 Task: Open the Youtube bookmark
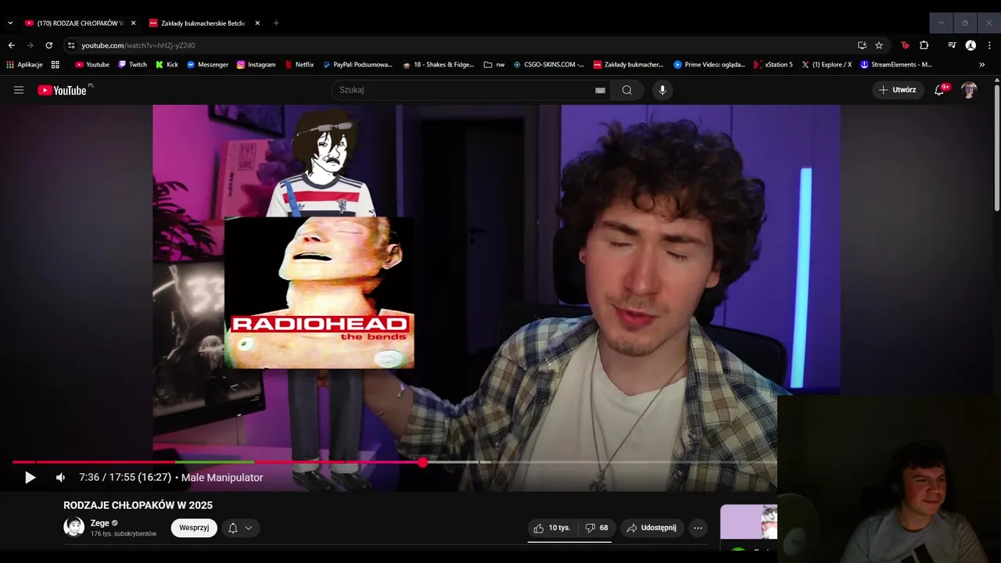click(91, 65)
